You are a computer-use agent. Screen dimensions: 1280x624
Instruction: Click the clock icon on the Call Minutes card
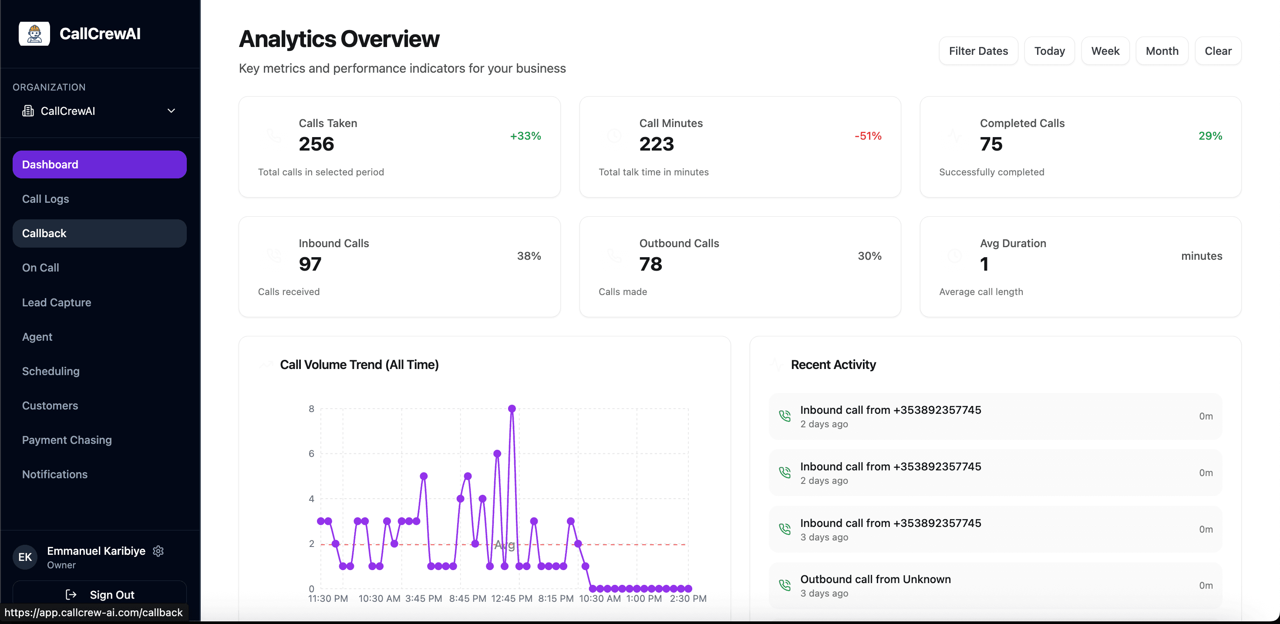[615, 135]
